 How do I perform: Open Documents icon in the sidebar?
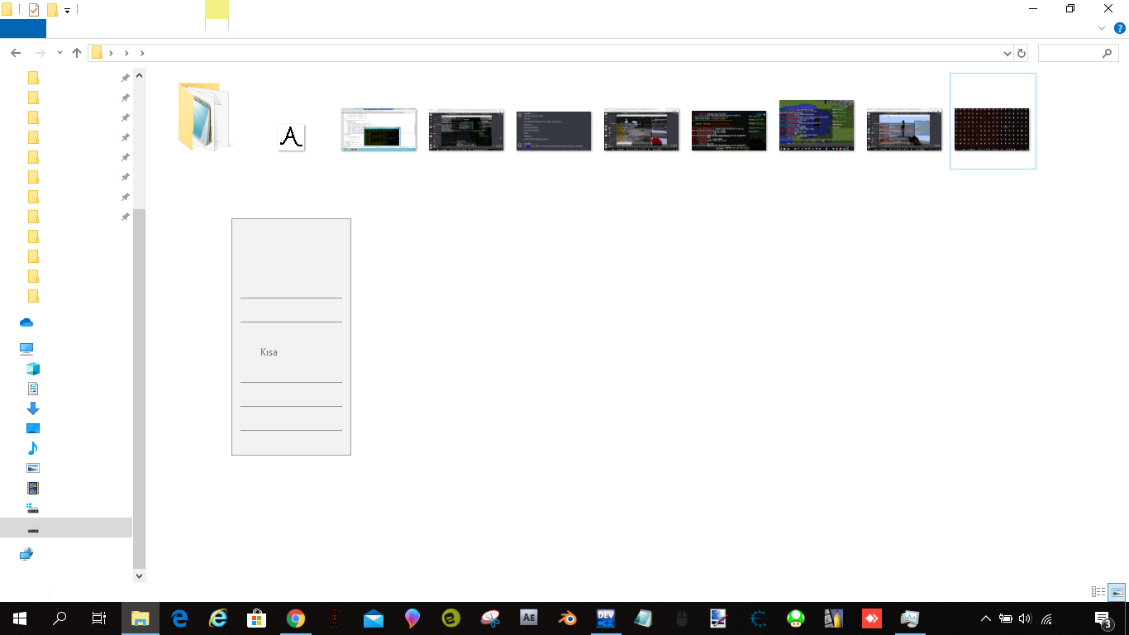(33, 389)
